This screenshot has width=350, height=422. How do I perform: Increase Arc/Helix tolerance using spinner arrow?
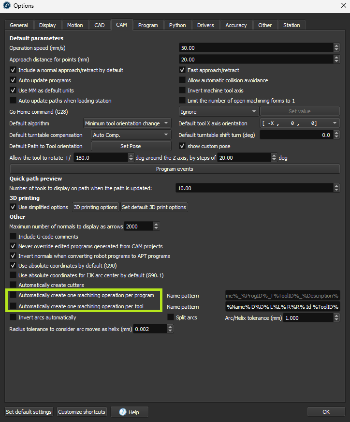[336, 316]
